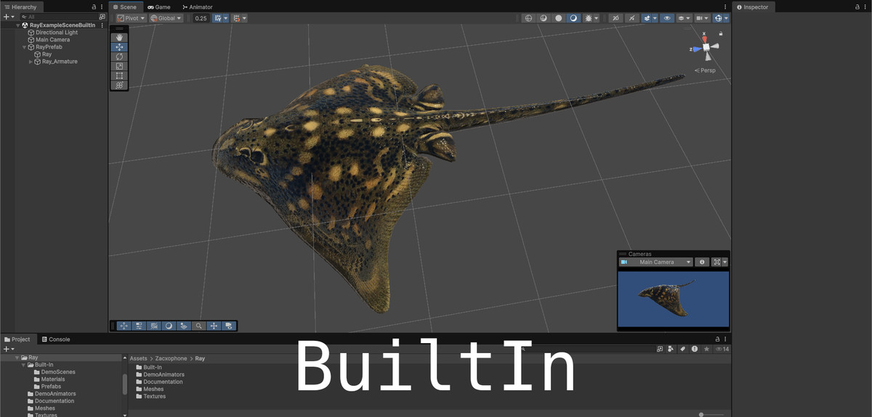Toggle the Project panel lock
This screenshot has height=417, width=872.
(x=717, y=339)
